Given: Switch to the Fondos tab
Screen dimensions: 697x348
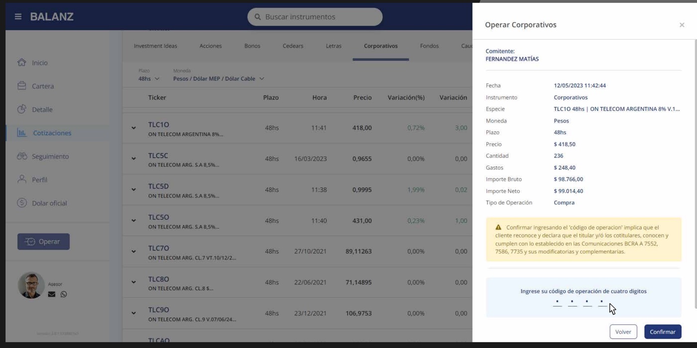Looking at the screenshot, I should (429, 46).
